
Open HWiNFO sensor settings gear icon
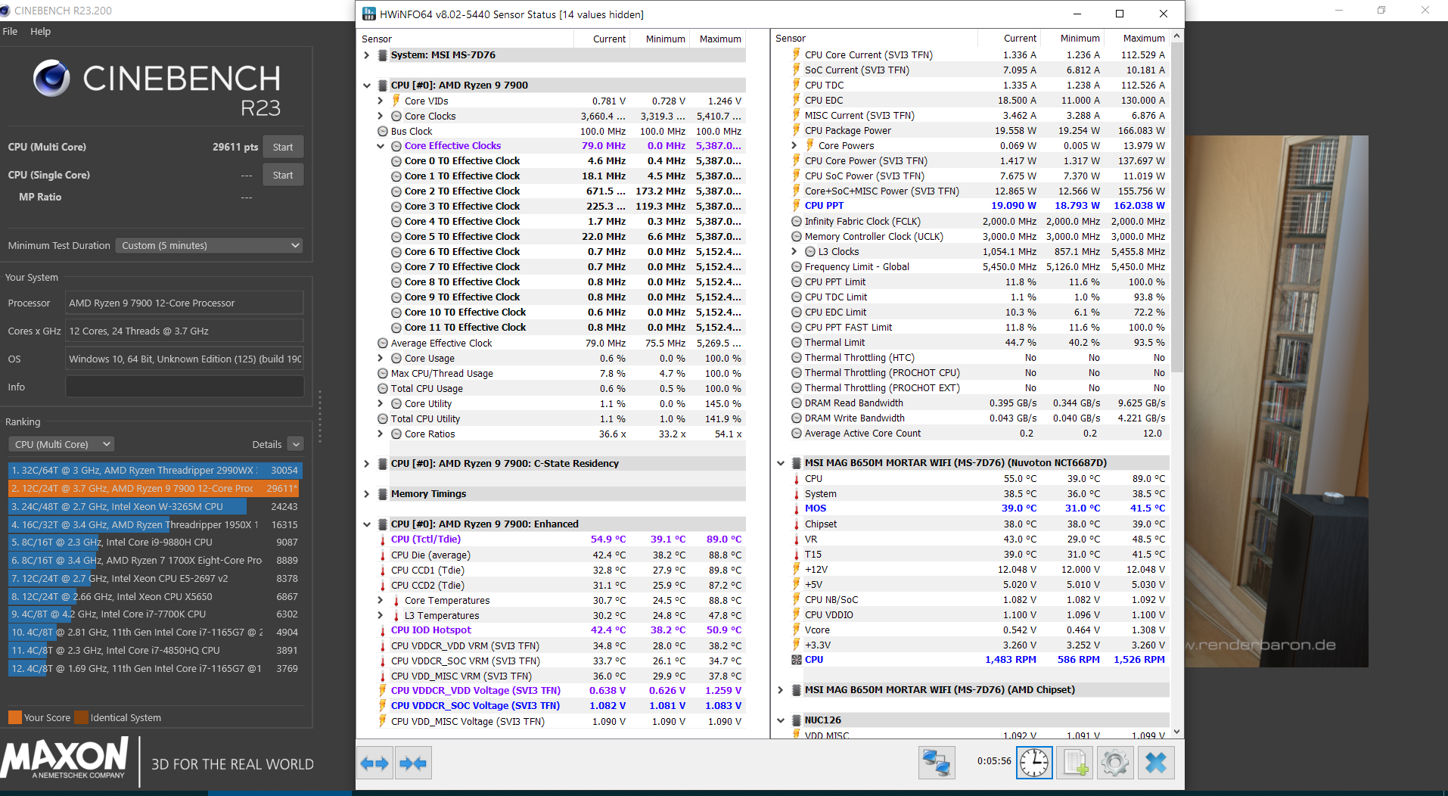1115,762
